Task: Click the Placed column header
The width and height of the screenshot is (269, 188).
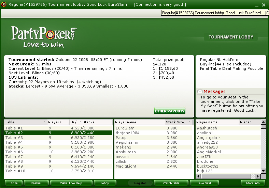Action: coord(249,122)
